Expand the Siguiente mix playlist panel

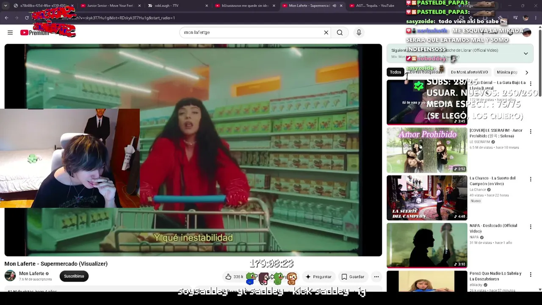(x=525, y=53)
